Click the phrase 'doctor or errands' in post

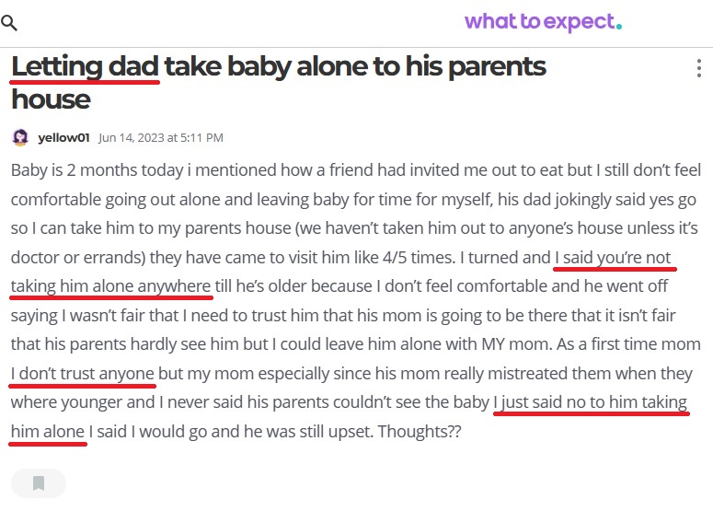[69, 258]
